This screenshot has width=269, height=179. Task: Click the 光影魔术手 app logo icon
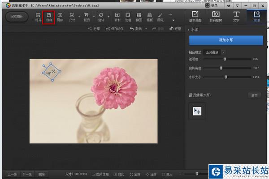(x=8, y=5)
